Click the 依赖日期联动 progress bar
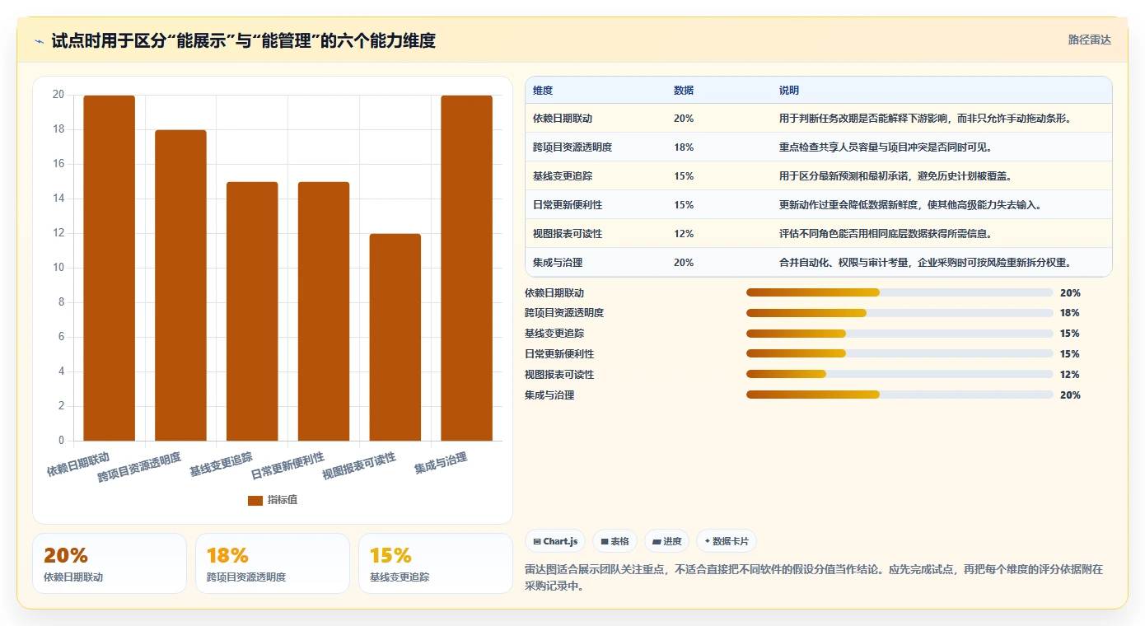The height and width of the screenshot is (626, 1145). [x=900, y=292]
